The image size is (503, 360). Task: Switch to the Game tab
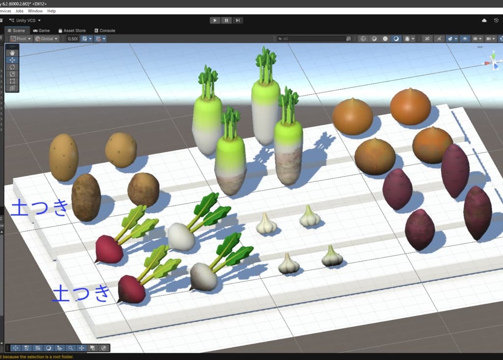[41, 30]
